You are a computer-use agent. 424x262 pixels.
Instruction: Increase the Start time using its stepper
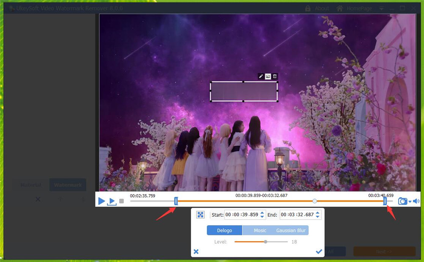click(x=262, y=213)
